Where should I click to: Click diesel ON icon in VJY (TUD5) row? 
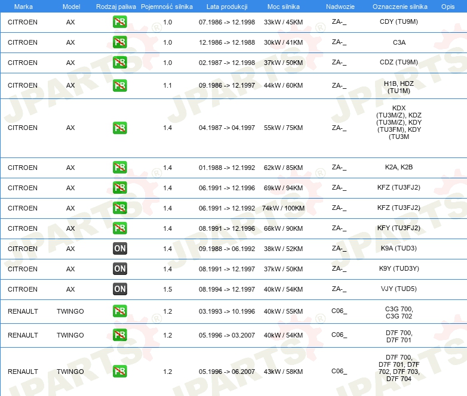[119, 289]
